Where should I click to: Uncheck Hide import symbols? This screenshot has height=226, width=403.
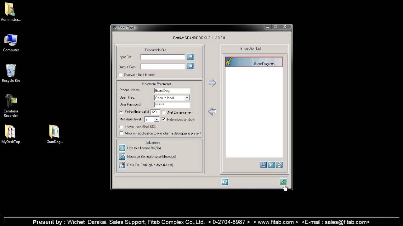coord(163,119)
